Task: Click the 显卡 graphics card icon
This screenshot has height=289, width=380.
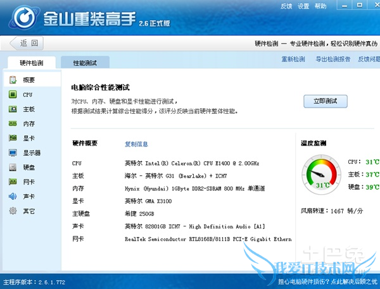Action: coord(13,138)
